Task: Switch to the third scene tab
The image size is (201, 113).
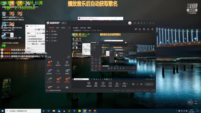Action: [63, 28]
